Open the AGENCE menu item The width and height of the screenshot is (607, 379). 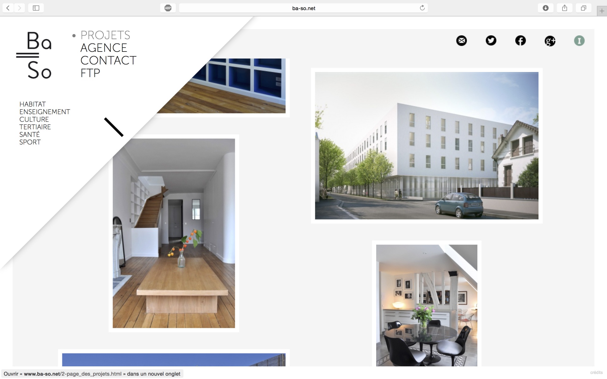click(104, 48)
